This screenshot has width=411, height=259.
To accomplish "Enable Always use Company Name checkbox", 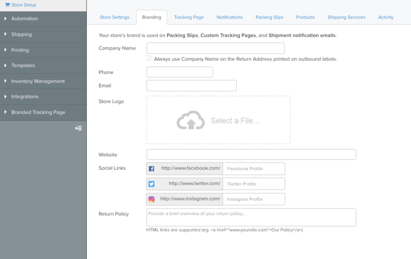I will click(148, 58).
